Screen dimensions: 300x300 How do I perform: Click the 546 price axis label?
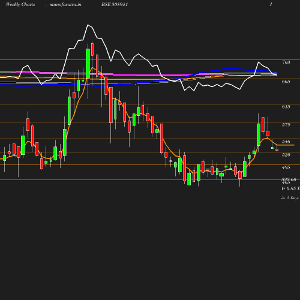point(286,142)
